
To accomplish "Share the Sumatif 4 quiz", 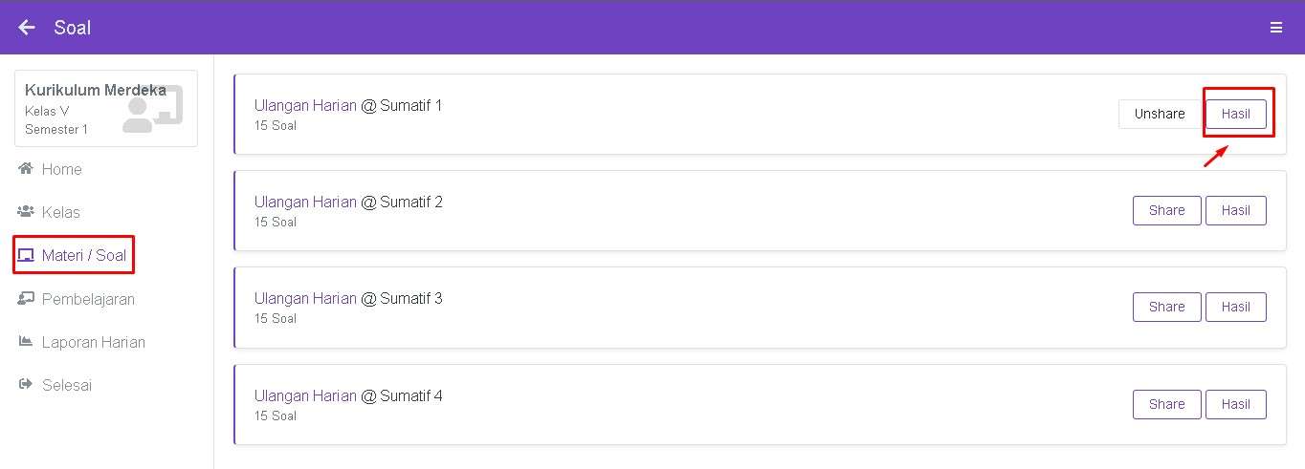I will coord(1166,404).
